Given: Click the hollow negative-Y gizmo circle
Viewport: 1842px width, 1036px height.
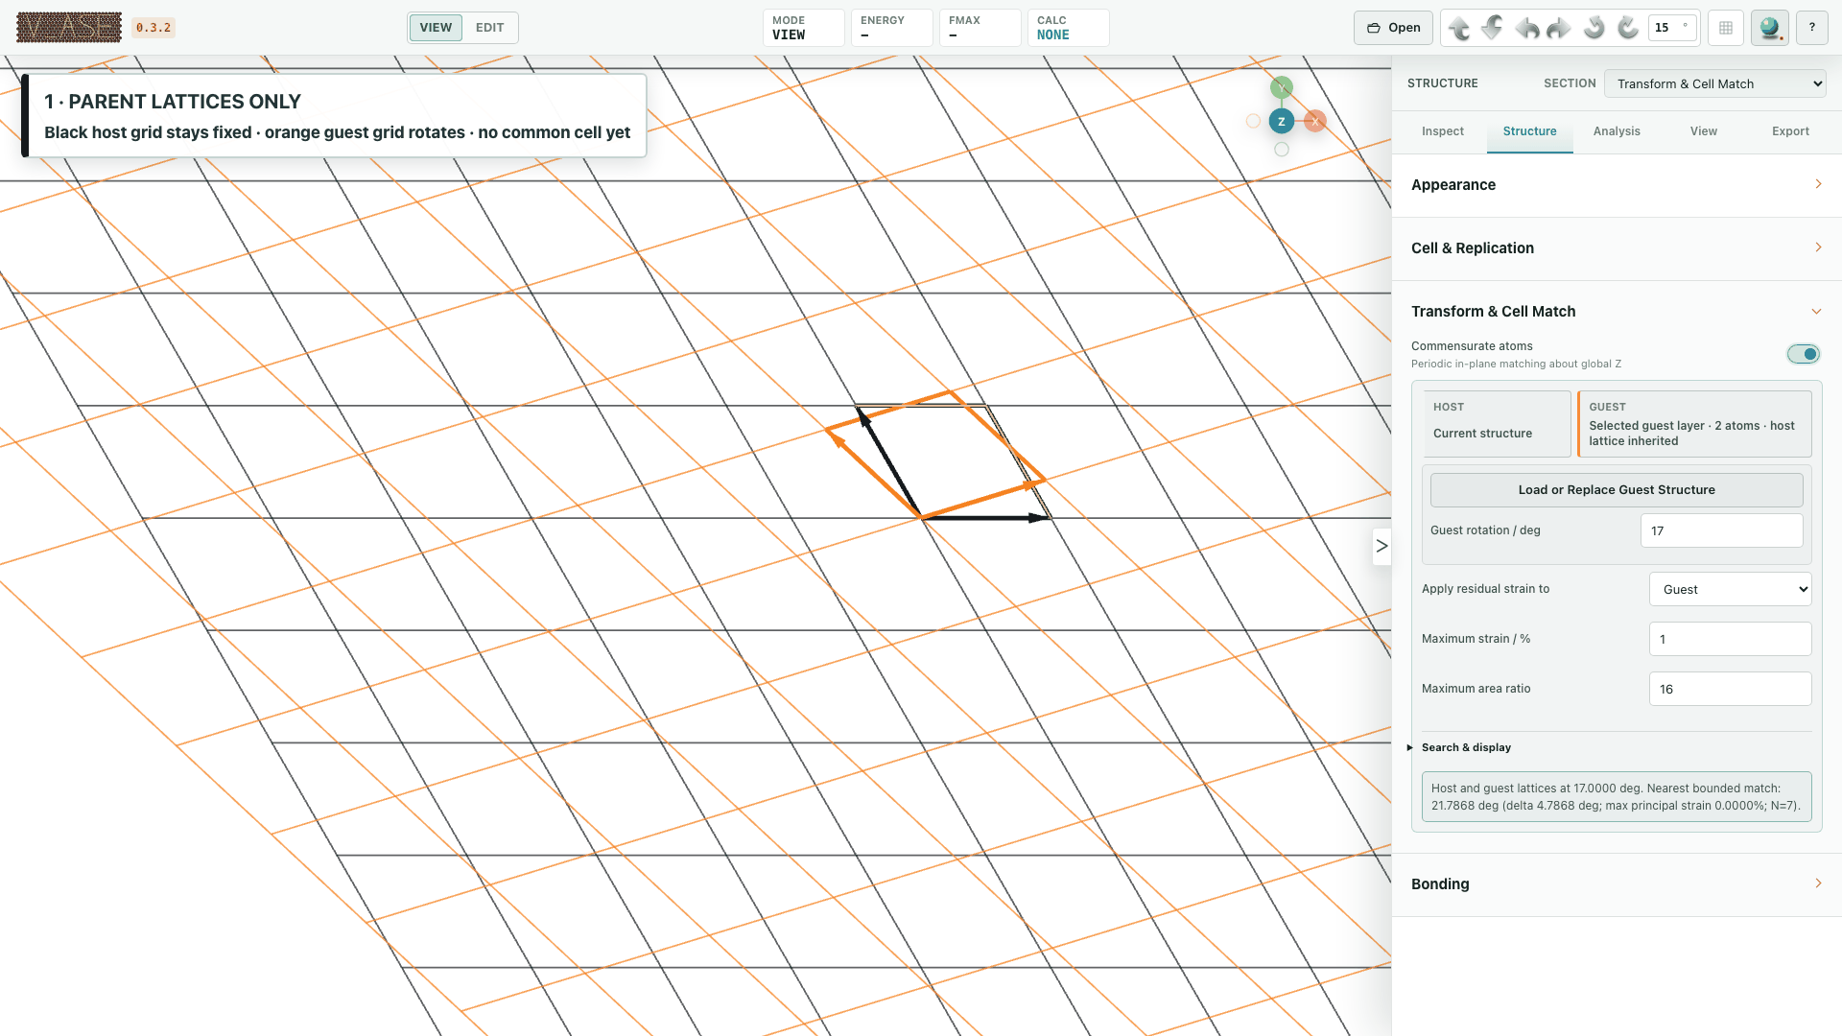Looking at the screenshot, I should tap(1282, 150).
